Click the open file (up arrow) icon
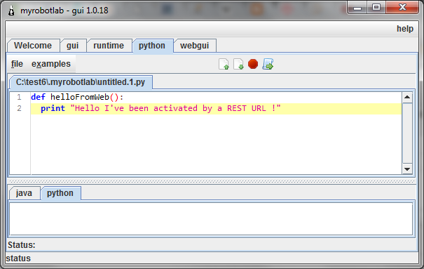The height and width of the screenshot is (269, 424). click(224, 64)
